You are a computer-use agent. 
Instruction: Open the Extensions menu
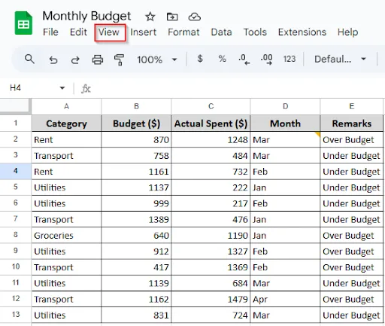[x=302, y=32]
